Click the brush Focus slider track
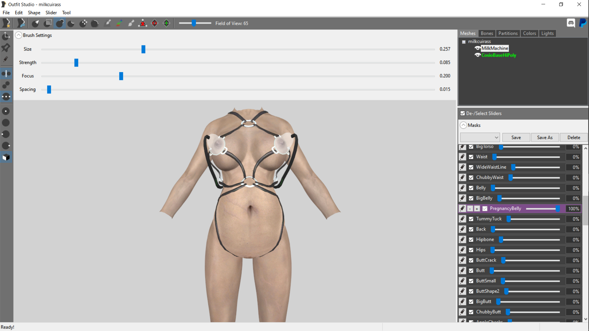The width and height of the screenshot is (589, 331). click(238, 76)
